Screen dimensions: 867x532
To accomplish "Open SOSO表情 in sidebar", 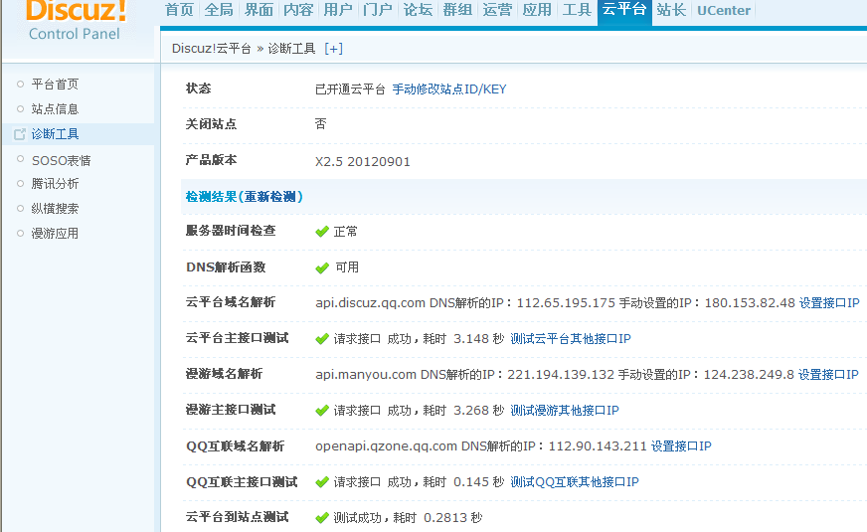I will (x=61, y=160).
